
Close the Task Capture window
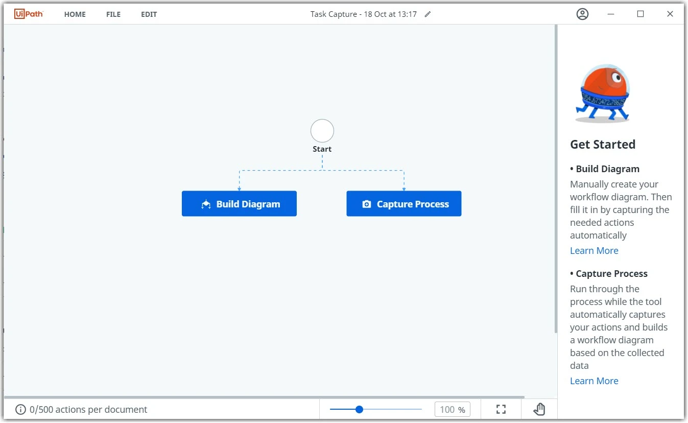(670, 14)
